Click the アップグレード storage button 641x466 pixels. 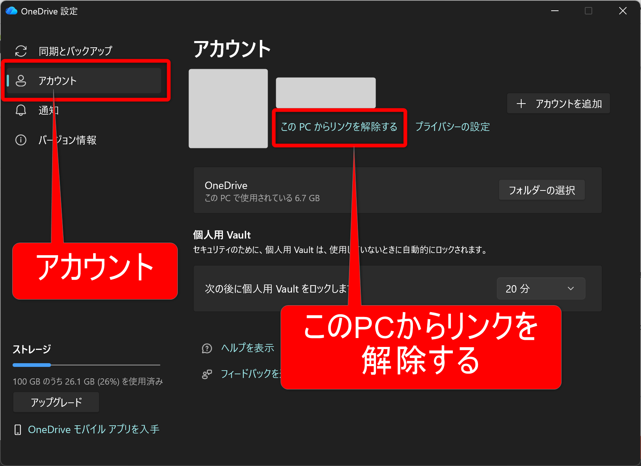point(56,402)
